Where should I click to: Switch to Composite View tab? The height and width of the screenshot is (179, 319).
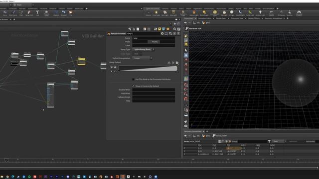point(237,18)
